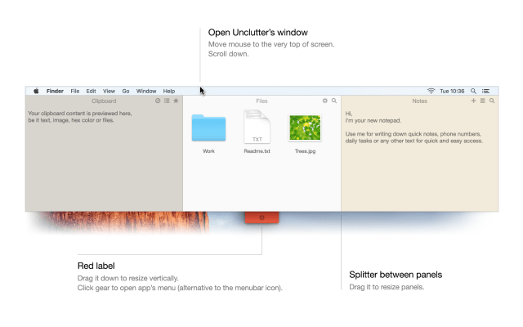
Task: Add a new note with plus icon
Action: tap(473, 101)
